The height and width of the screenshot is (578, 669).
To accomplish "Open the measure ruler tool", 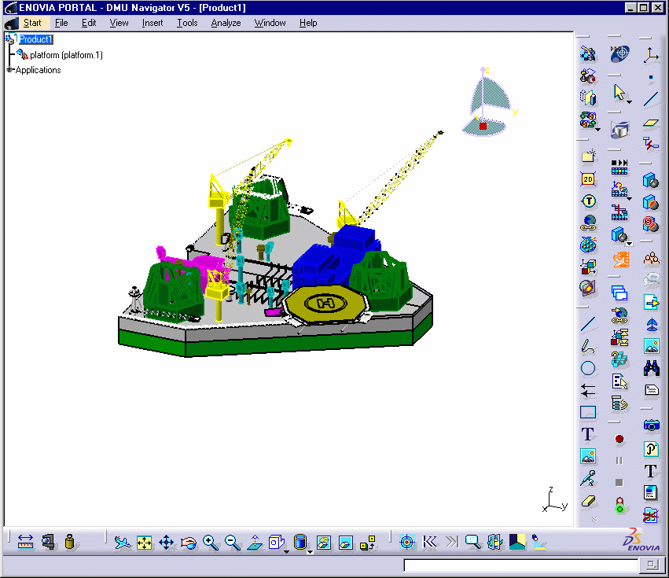I will 25,542.
